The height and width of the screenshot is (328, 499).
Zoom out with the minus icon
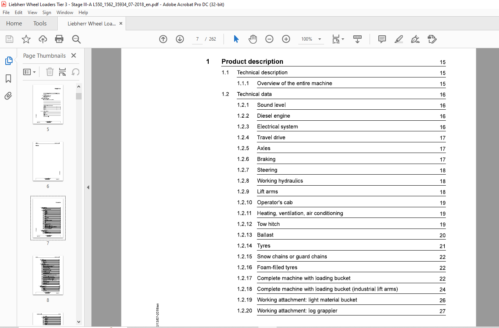tap(269, 39)
